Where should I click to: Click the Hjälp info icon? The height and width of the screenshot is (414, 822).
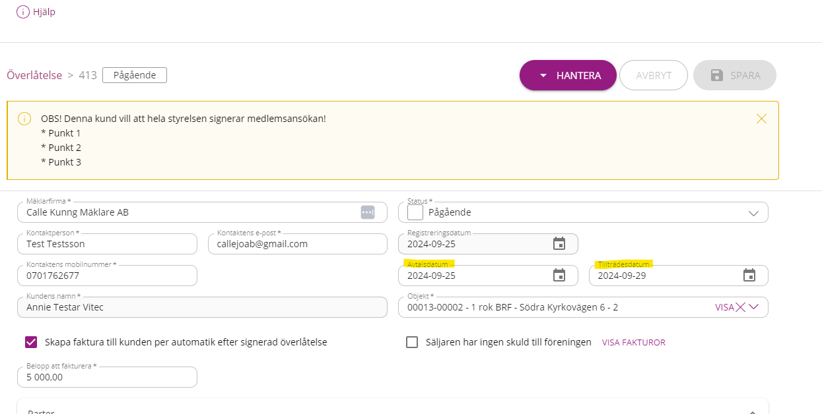pos(23,12)
